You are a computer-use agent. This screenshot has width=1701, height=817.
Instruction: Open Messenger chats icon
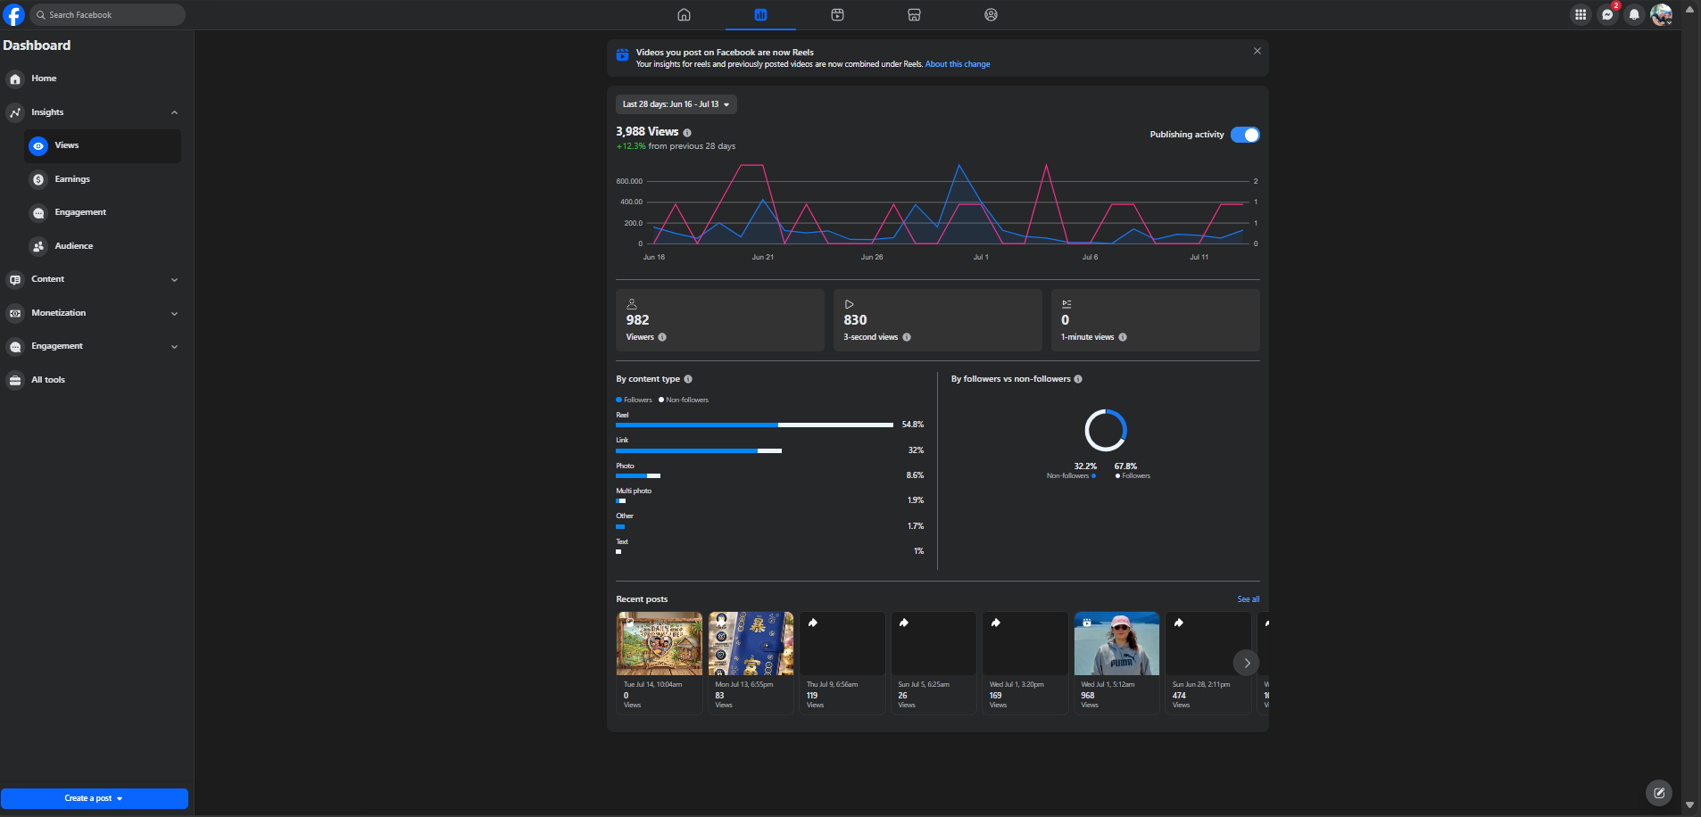click(x=1607, y=14)
